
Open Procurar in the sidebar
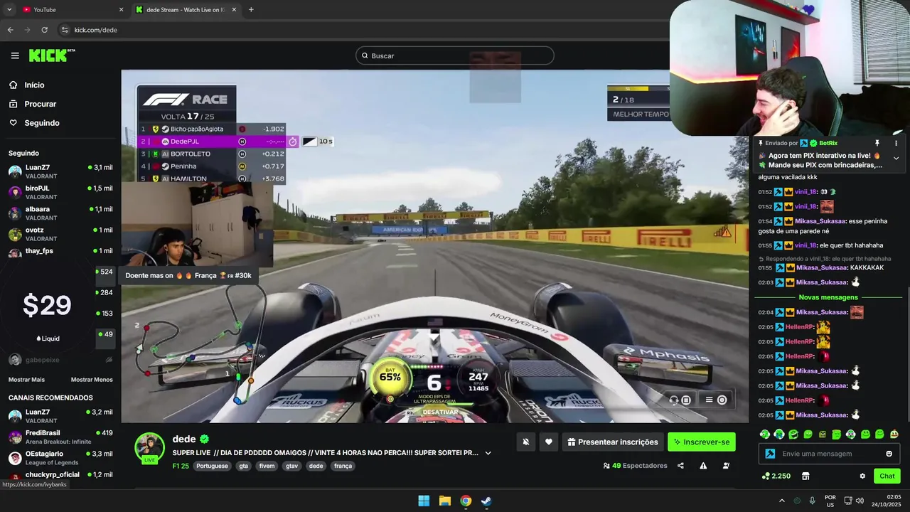click(x=40, y=104)
